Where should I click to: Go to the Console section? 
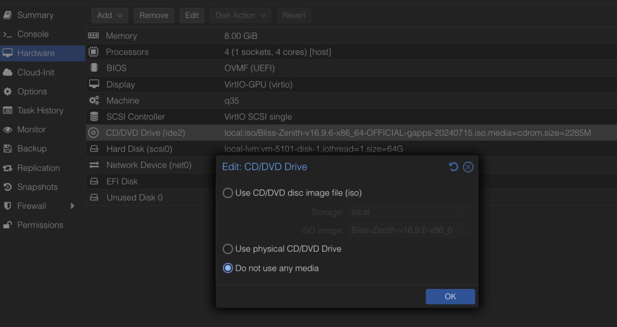[x=33, y=34]
